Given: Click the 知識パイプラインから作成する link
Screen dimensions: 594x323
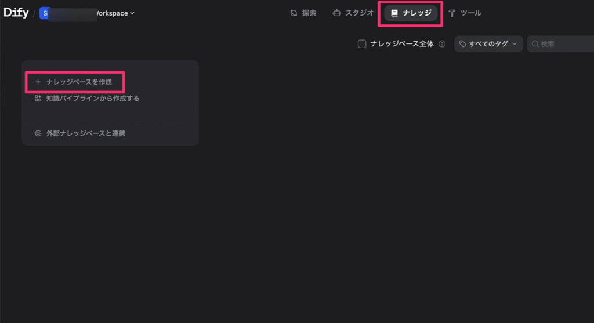Looking at the screenshot, I should click(x=93, y=99).
